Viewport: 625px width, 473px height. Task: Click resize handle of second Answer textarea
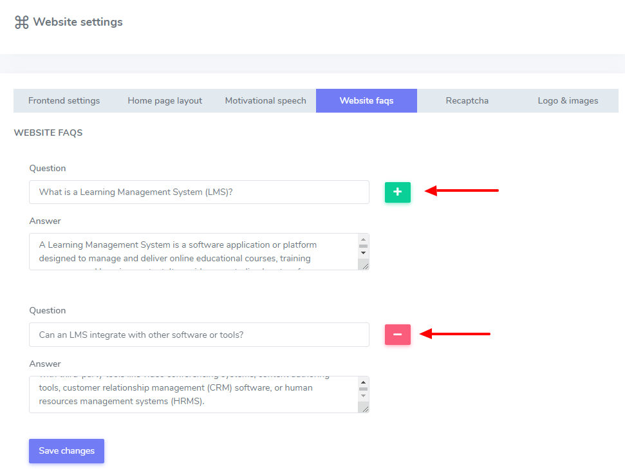pos(365,408)
